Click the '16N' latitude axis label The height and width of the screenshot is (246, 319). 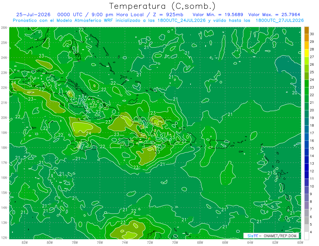click(4, 178)
